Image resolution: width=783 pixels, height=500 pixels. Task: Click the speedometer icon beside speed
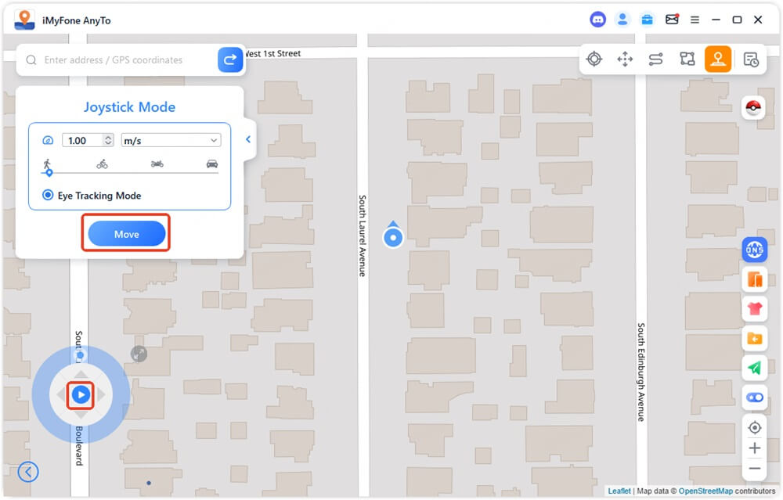[x=48, y=141]
